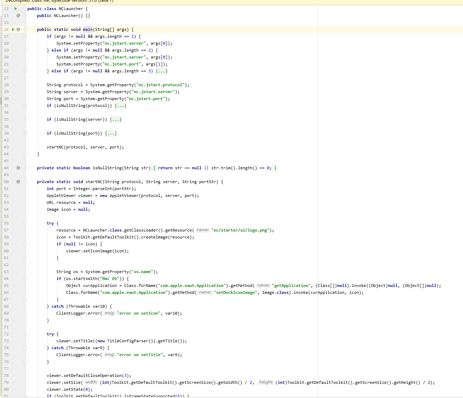463x398 pixels.
Task: Click folded {...} placeholder after isNullString(server)
Action: click(x=115, y=119)
